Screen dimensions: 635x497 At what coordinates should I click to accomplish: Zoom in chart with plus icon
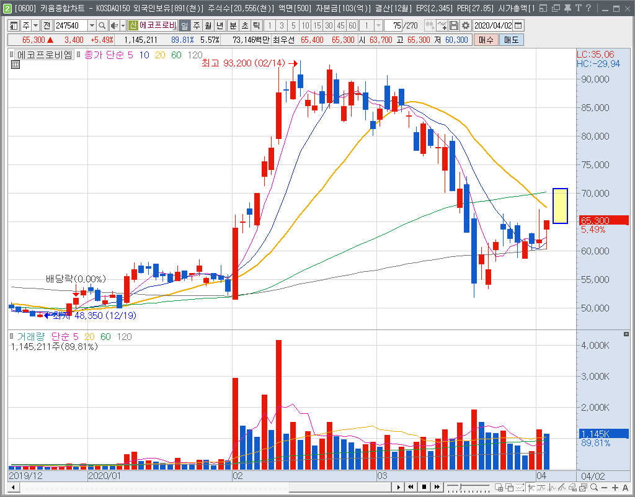pos(615,487)
